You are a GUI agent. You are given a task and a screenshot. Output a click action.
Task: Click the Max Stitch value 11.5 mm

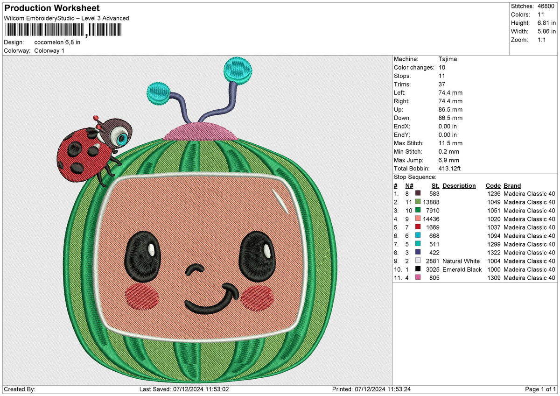click(x=451, y=143)
